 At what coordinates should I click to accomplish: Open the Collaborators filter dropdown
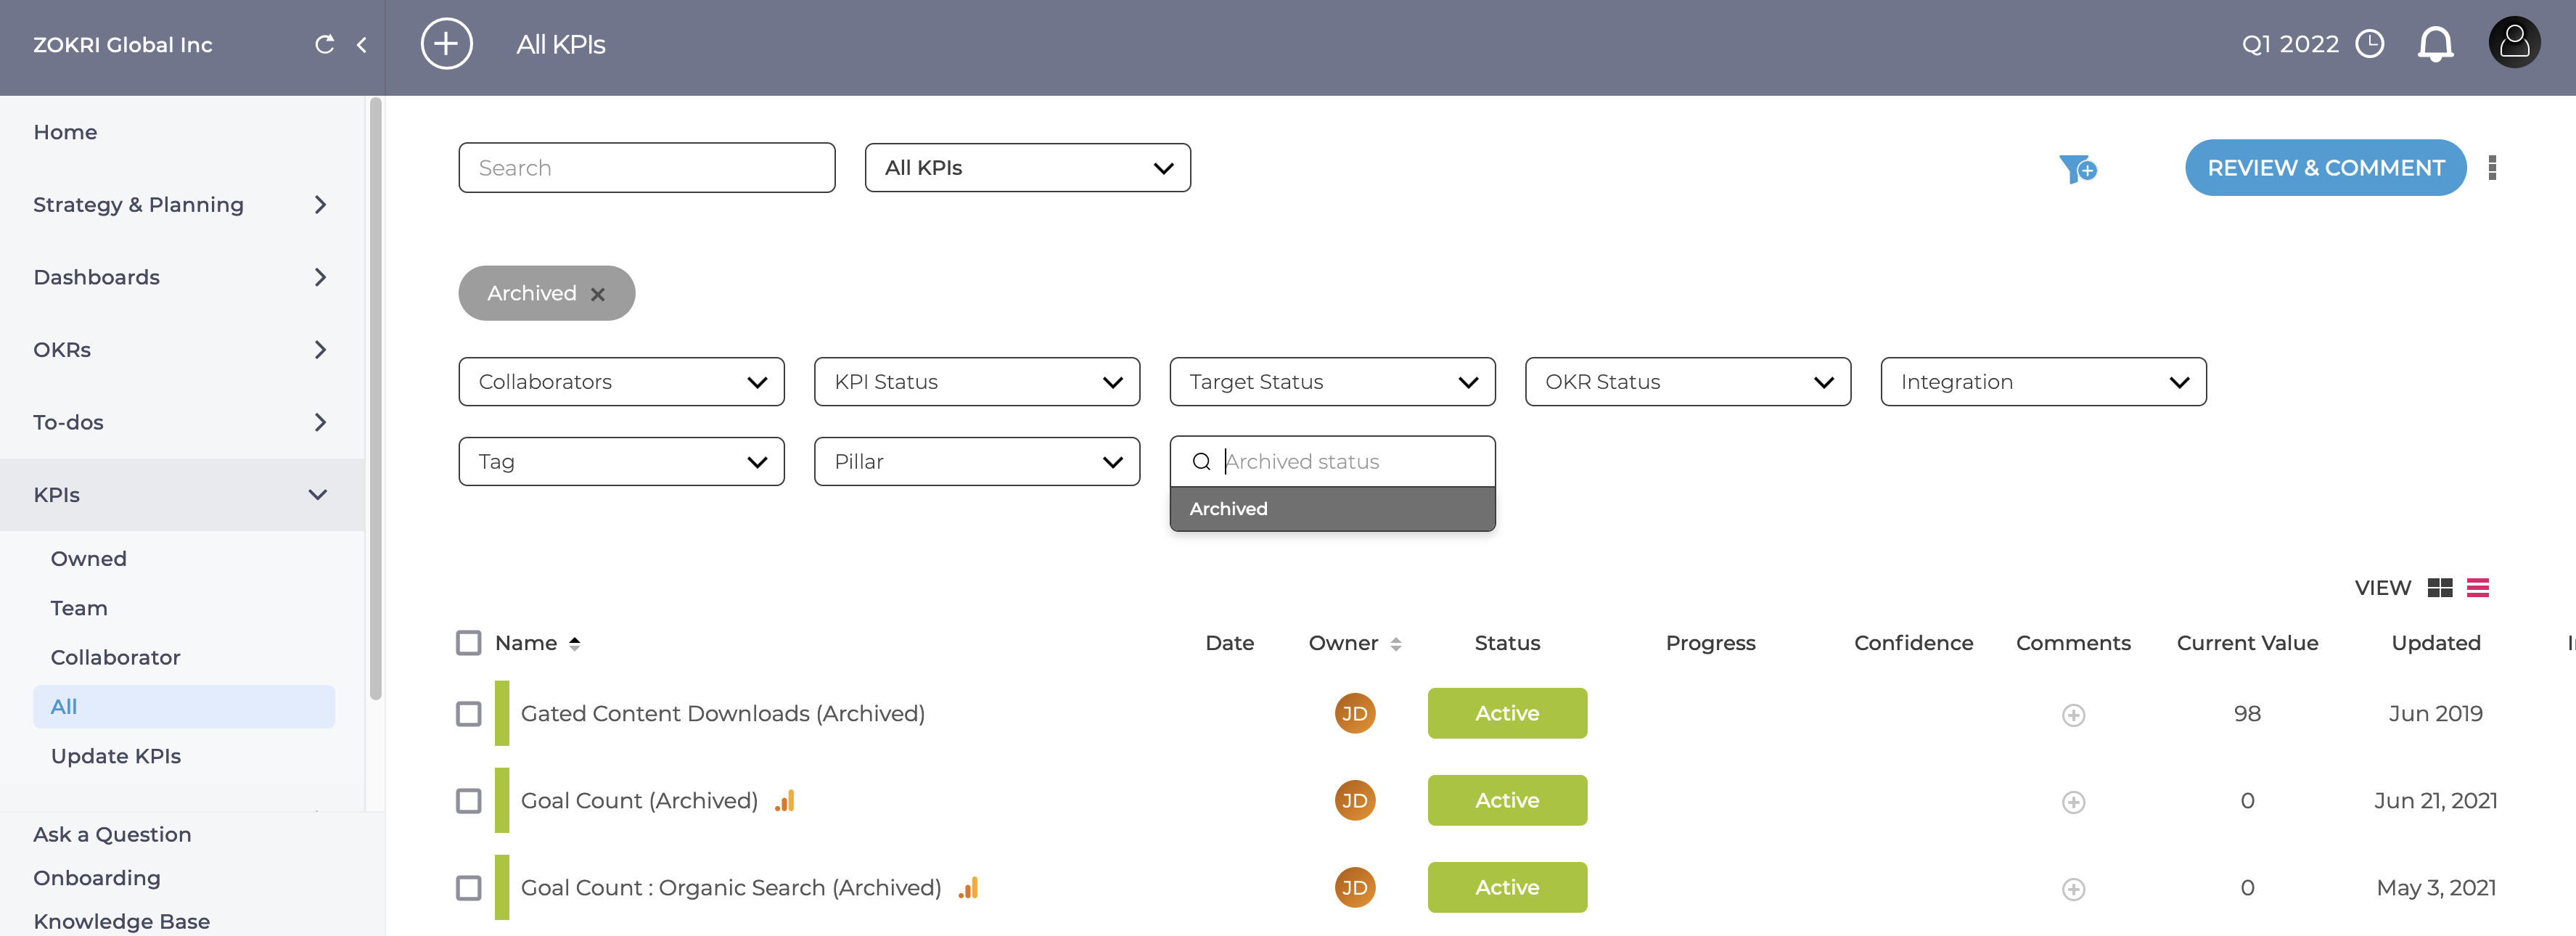pos(621,382)
